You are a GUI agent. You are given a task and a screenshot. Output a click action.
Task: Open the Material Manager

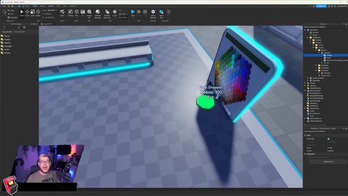click(98, 13)
